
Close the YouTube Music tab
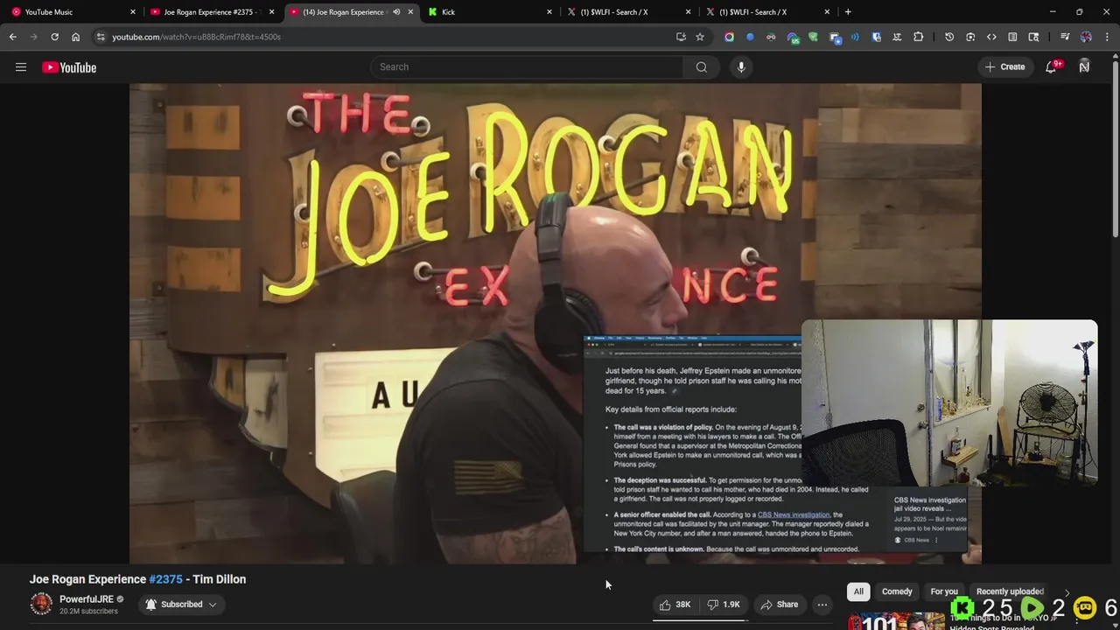pos(133,11)
